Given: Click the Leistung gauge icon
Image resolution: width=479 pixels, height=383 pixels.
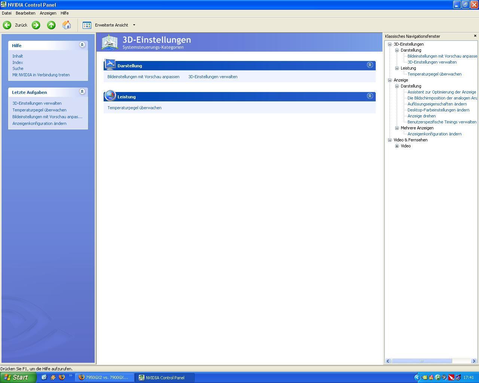Looking at the screenshot, I should [110, 95].
